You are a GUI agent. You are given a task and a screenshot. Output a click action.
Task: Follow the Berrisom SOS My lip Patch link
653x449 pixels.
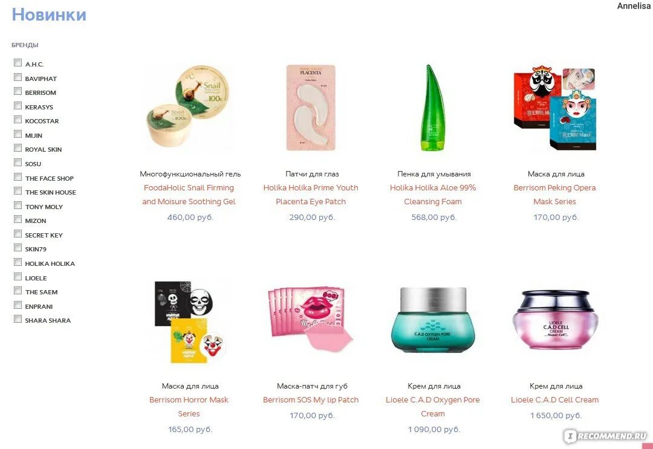311,400
